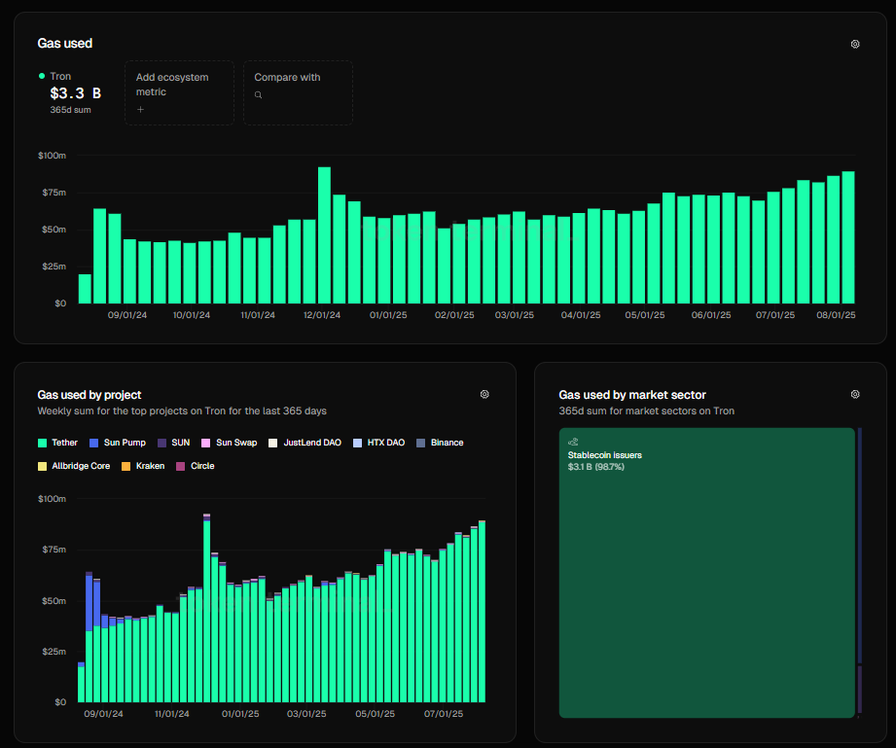
Task: Toggle Kraken series in project legend
Action: pyautogui.click(x=143, y=466)
